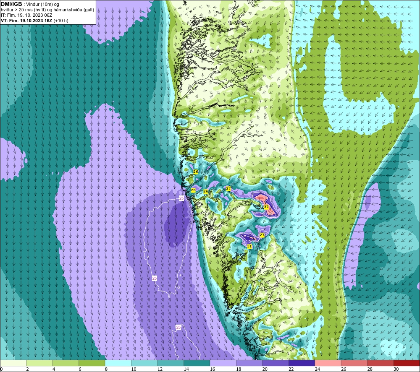Click the dark indigo 22–24 m/s legend swatch
This screenshot has width=420, height=372.
coord(302,363)
